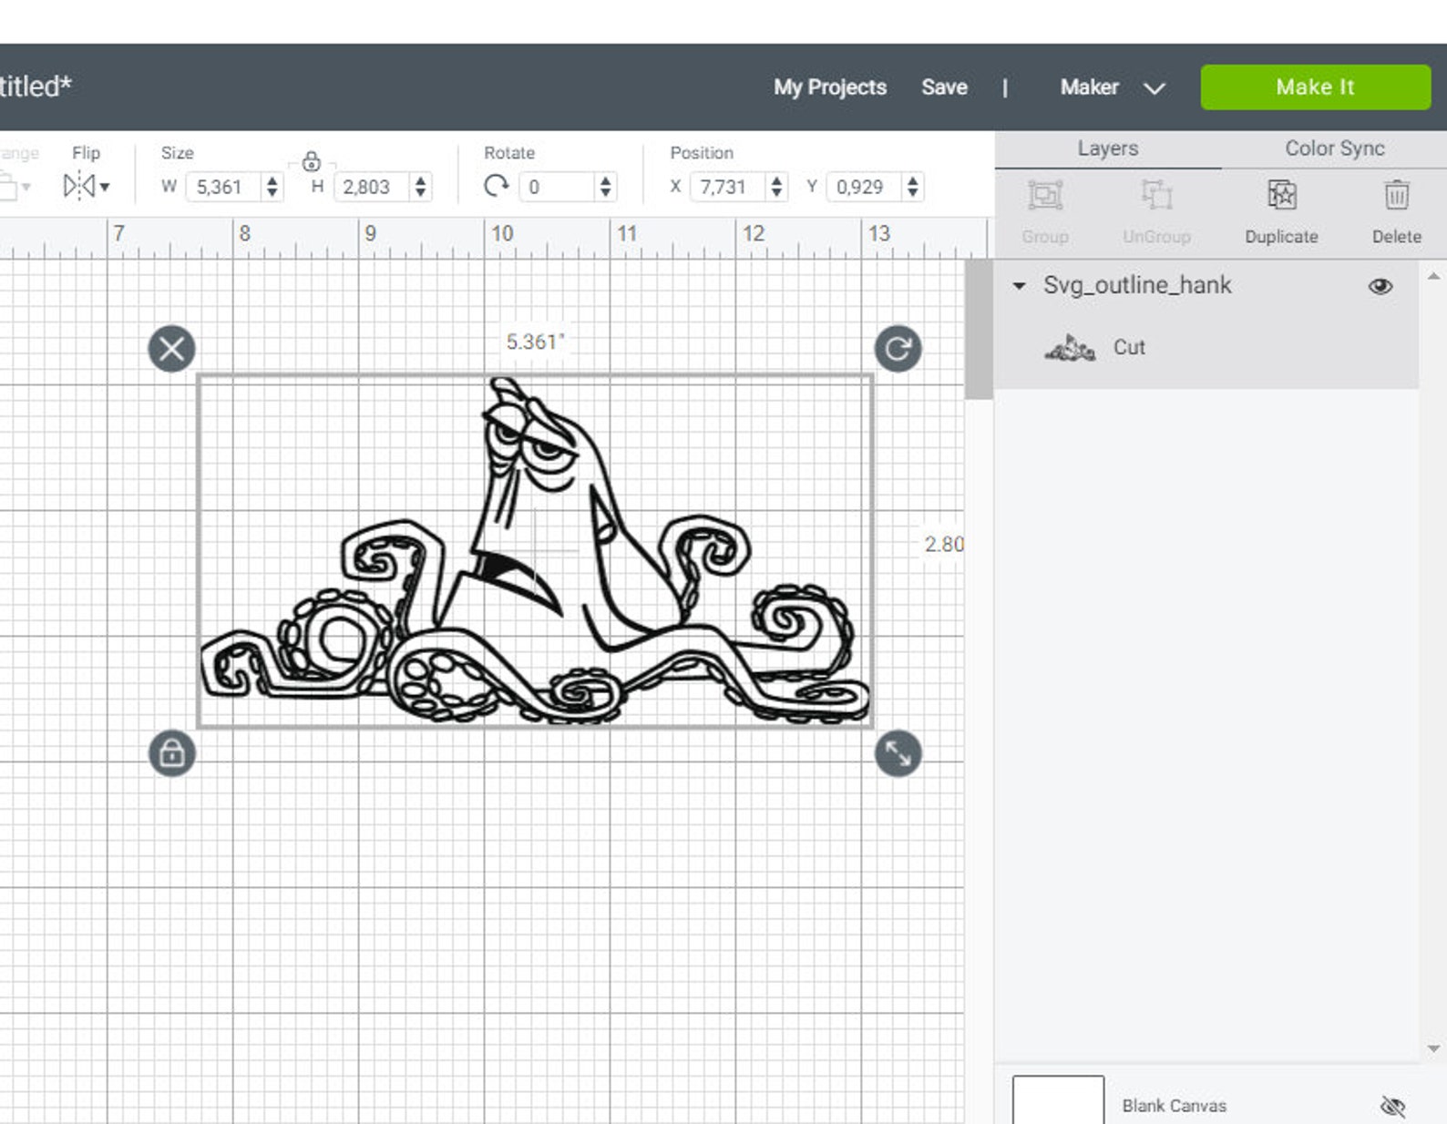
Task: Switch to the Layers tab
Action: (x=1107, y=148)
